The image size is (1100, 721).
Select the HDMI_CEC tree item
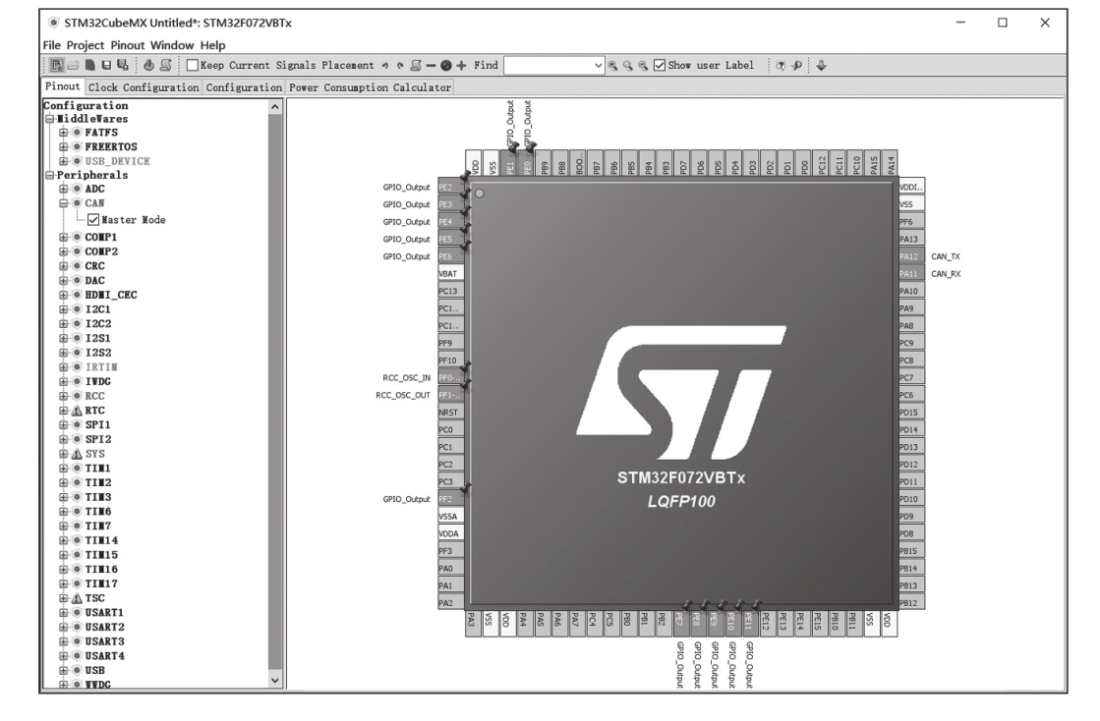[x=111, y=295]
